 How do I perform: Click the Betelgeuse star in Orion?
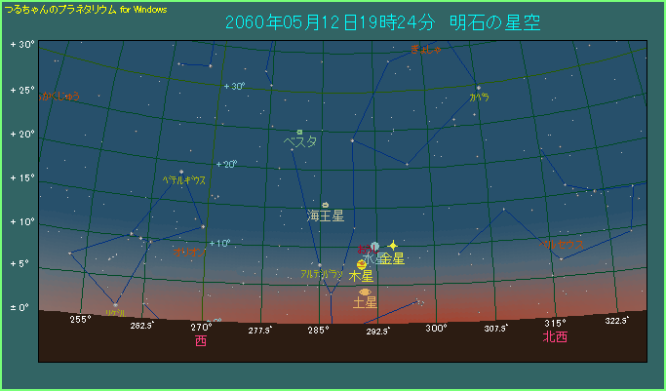[181, 173]
